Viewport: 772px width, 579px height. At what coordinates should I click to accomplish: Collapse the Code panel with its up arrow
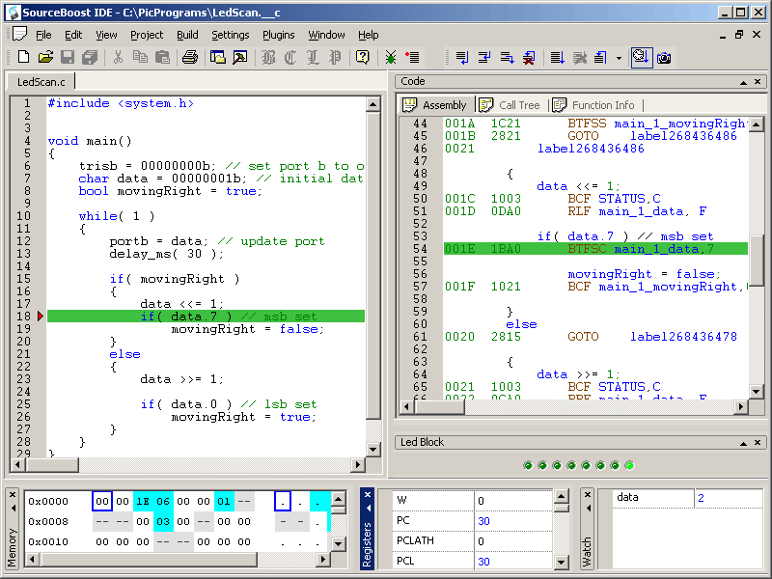[x=743, y=82]
